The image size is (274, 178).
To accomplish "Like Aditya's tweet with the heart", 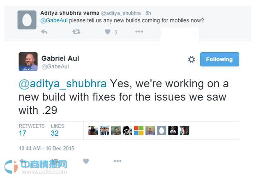I will pos(108,32).
